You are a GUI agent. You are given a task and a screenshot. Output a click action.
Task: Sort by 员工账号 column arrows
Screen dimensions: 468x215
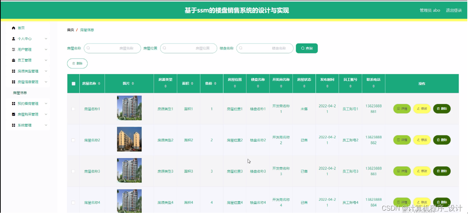tap(350, 87)
